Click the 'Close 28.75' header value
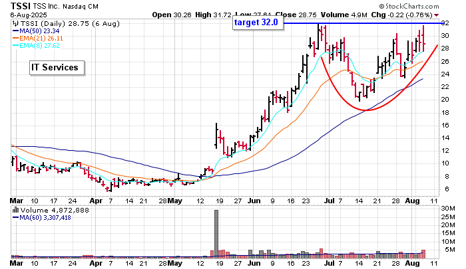This screenshot has width=466, height=269. (x=296, y=15)
